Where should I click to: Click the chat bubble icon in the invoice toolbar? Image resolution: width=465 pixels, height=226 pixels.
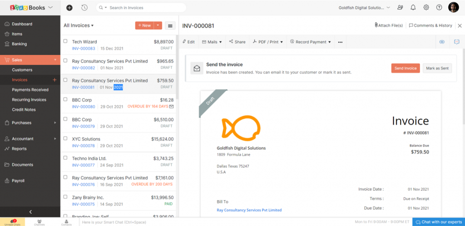click(457, 42)
